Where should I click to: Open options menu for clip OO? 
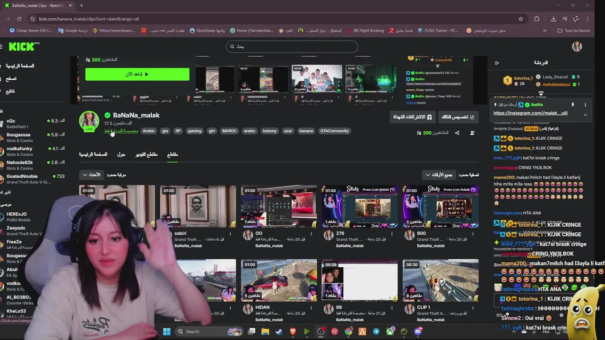[311, 234]
